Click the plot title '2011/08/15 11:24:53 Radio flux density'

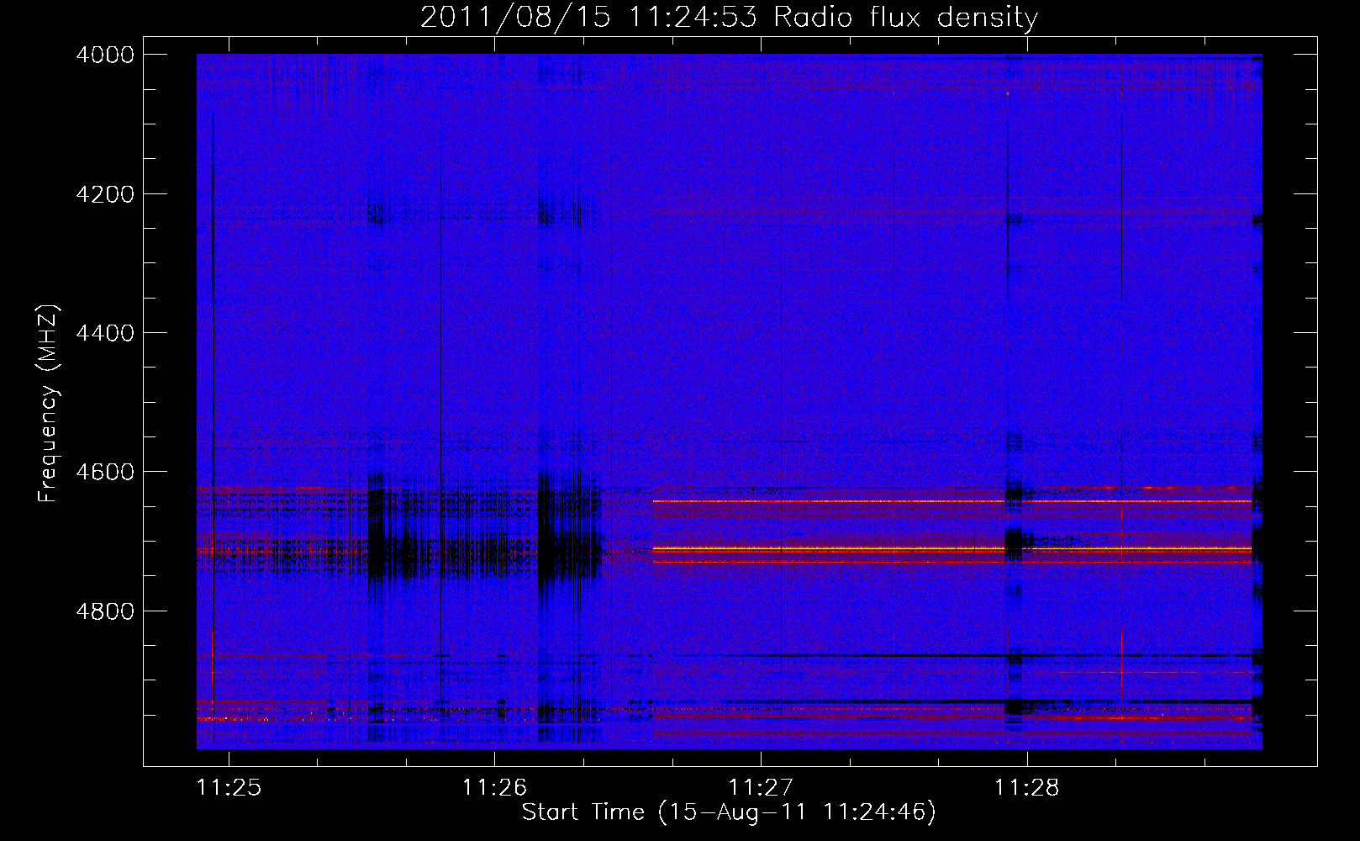729,17
